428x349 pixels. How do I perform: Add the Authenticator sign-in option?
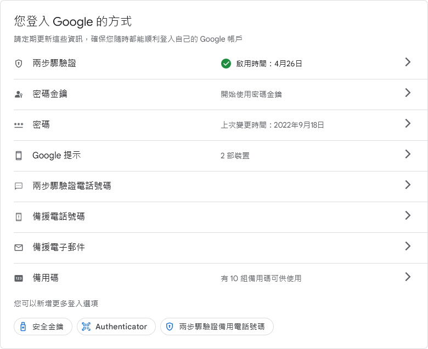click(x=116, y=327)
